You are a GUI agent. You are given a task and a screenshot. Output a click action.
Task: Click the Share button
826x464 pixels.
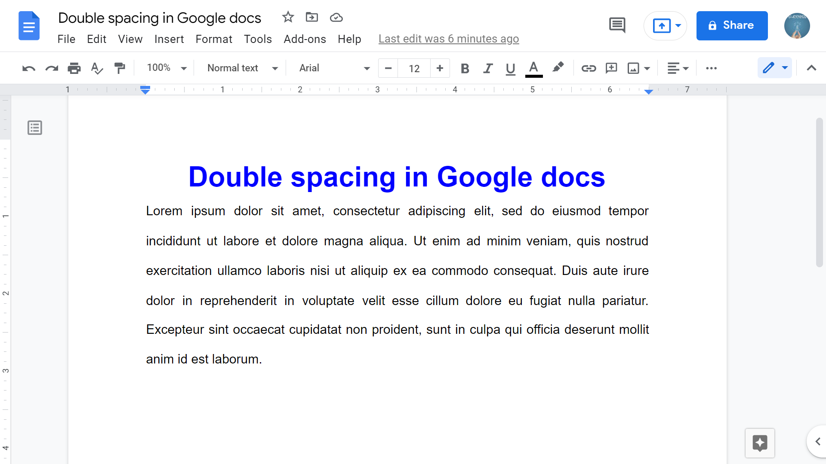click(732, 25)
